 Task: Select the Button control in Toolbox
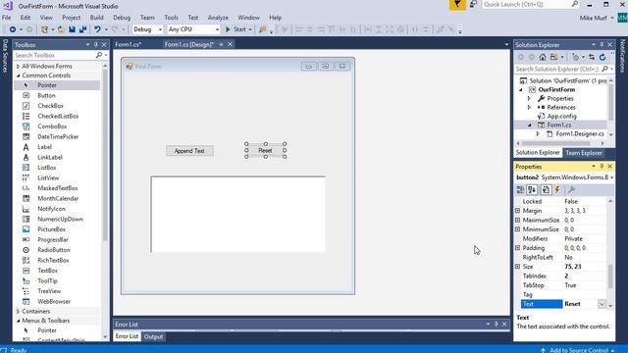46,96
